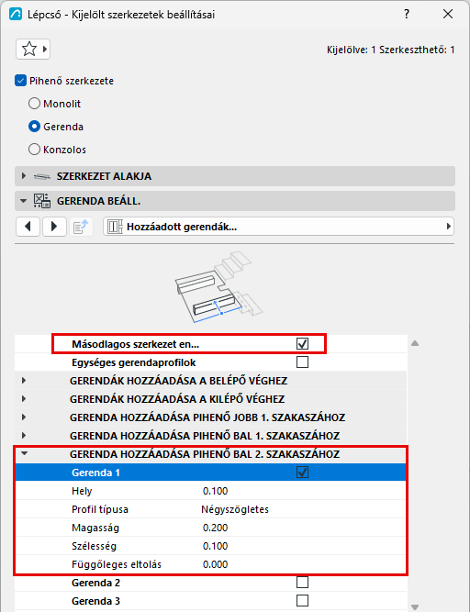The width and height of the screenshot is (470, 612).
Task: Edit the Szélesség value 0.100
Action: pyautogui.click(x=216, y=546)
